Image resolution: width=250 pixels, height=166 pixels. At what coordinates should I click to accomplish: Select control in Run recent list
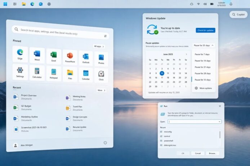[165, 136]
